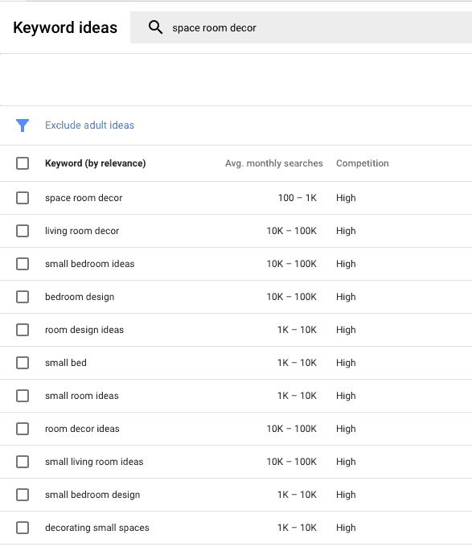Viewport: 472px width, 547px height.
Task: Tick the small bed checkbox
Action: click(23, 363)
